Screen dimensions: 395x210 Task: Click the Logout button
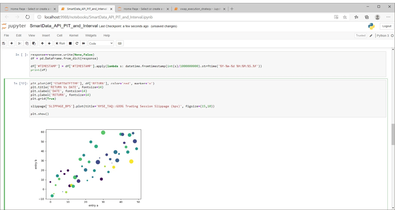click(387, 26)
